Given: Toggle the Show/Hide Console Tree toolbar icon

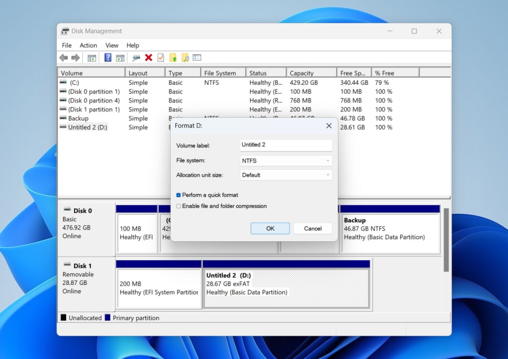Looking at the screenshot, I should [91, 57].
